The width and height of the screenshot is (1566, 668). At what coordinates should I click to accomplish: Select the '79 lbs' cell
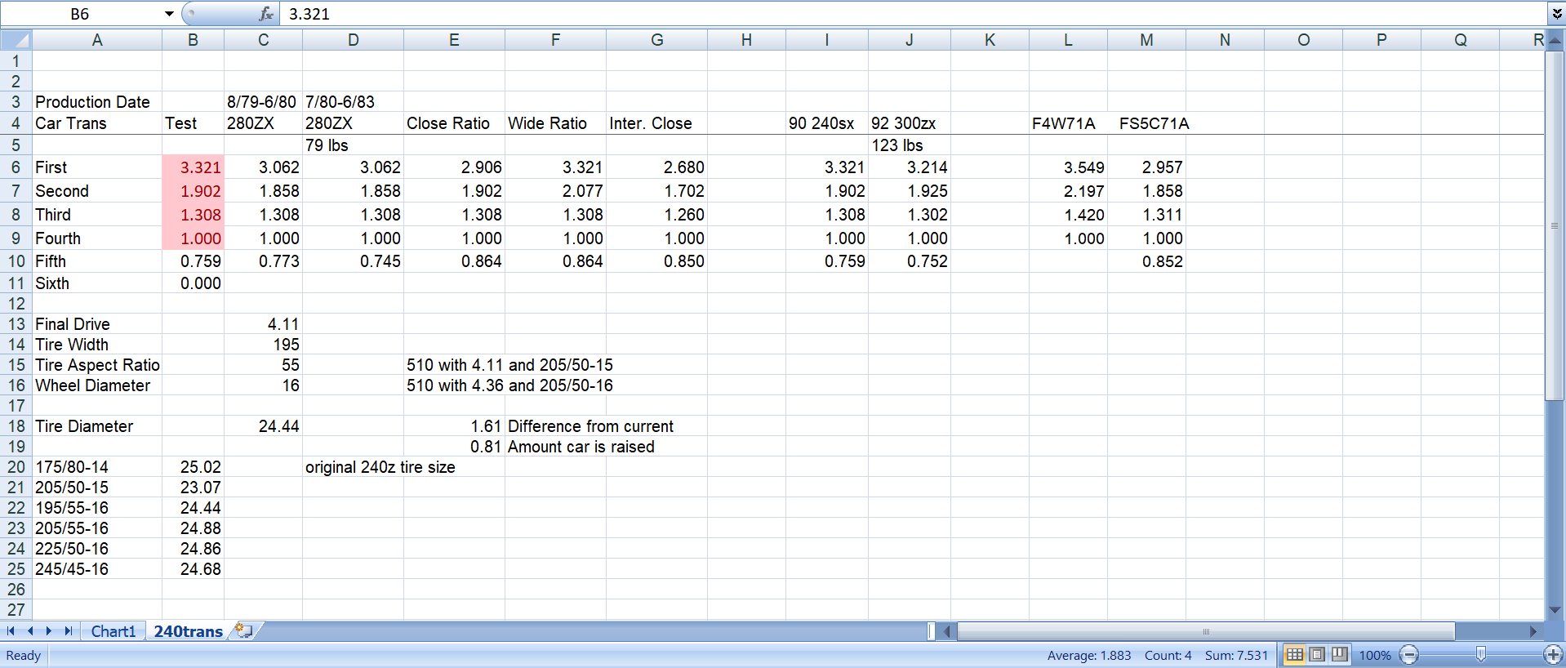353,145
